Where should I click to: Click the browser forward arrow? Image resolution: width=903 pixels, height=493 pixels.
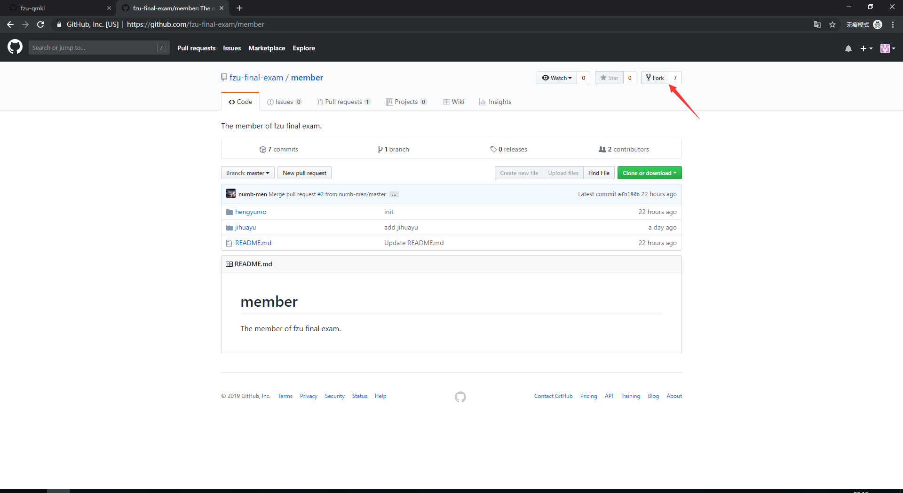tap(25, 24)
